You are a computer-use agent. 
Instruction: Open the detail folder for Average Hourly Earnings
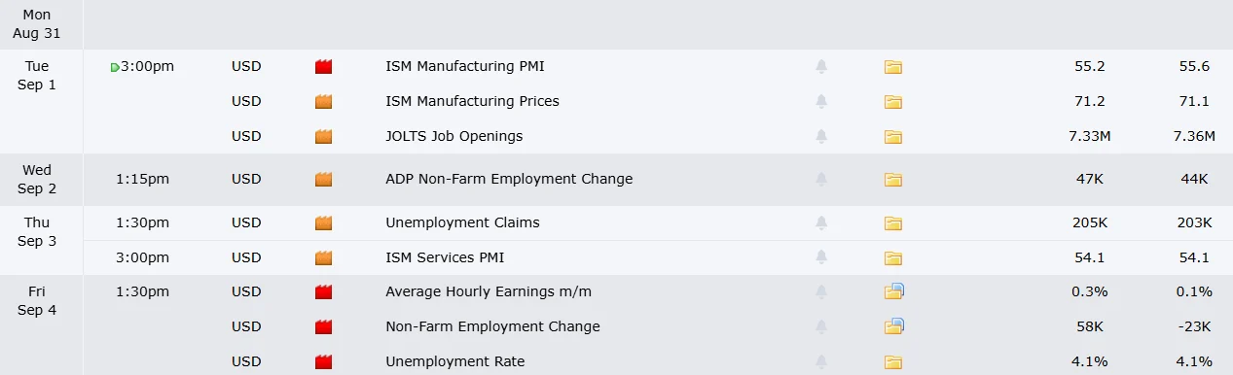coord(894,291)
